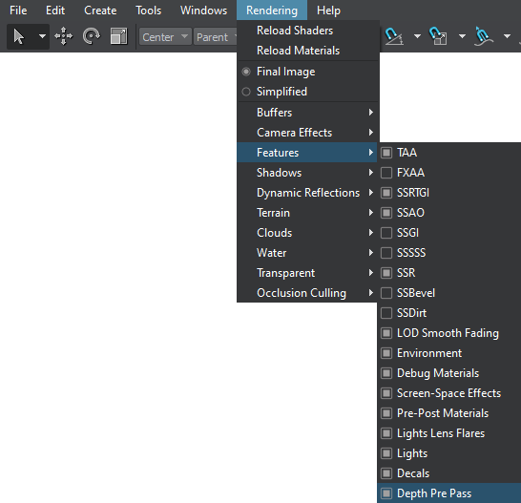
Task: Activate the scale tool
Action: click(118, 36)
